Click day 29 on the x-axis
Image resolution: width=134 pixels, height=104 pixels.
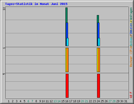[x=118, y=101]
